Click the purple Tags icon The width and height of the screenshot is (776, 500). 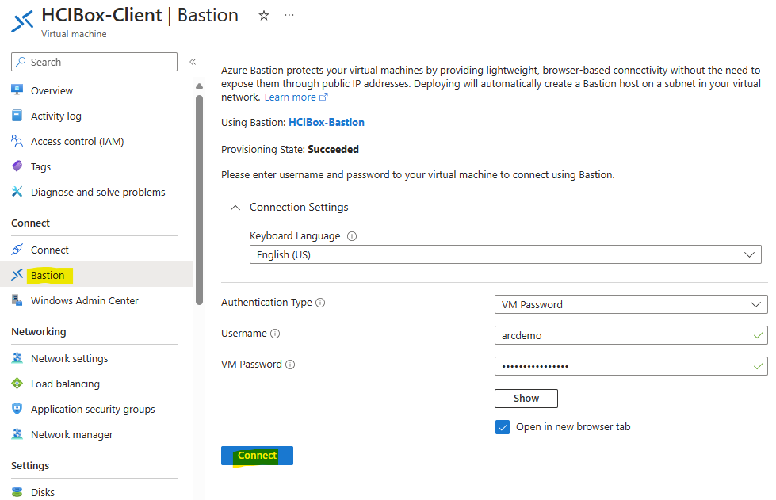pos(17,166)
